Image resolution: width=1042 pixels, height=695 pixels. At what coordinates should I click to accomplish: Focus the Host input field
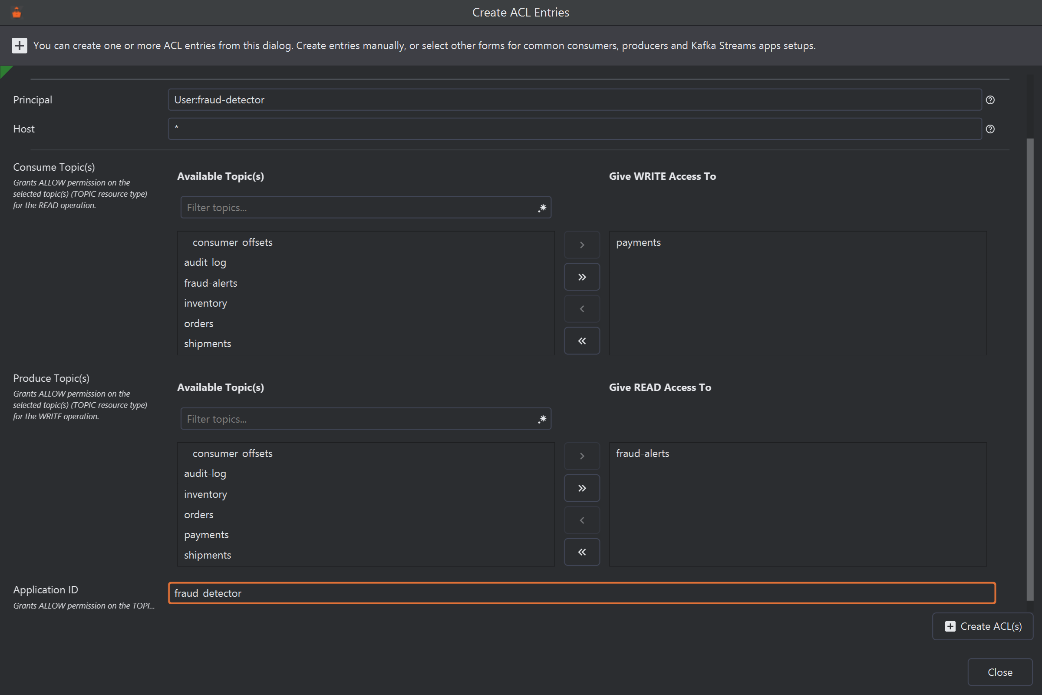574,129
